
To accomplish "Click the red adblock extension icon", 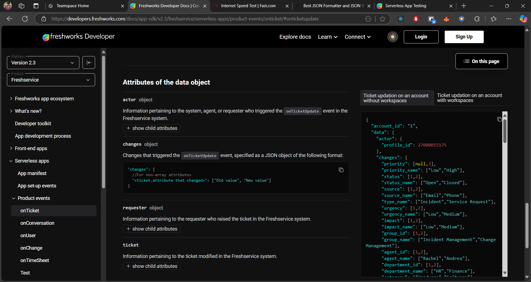I will (416, 19).
